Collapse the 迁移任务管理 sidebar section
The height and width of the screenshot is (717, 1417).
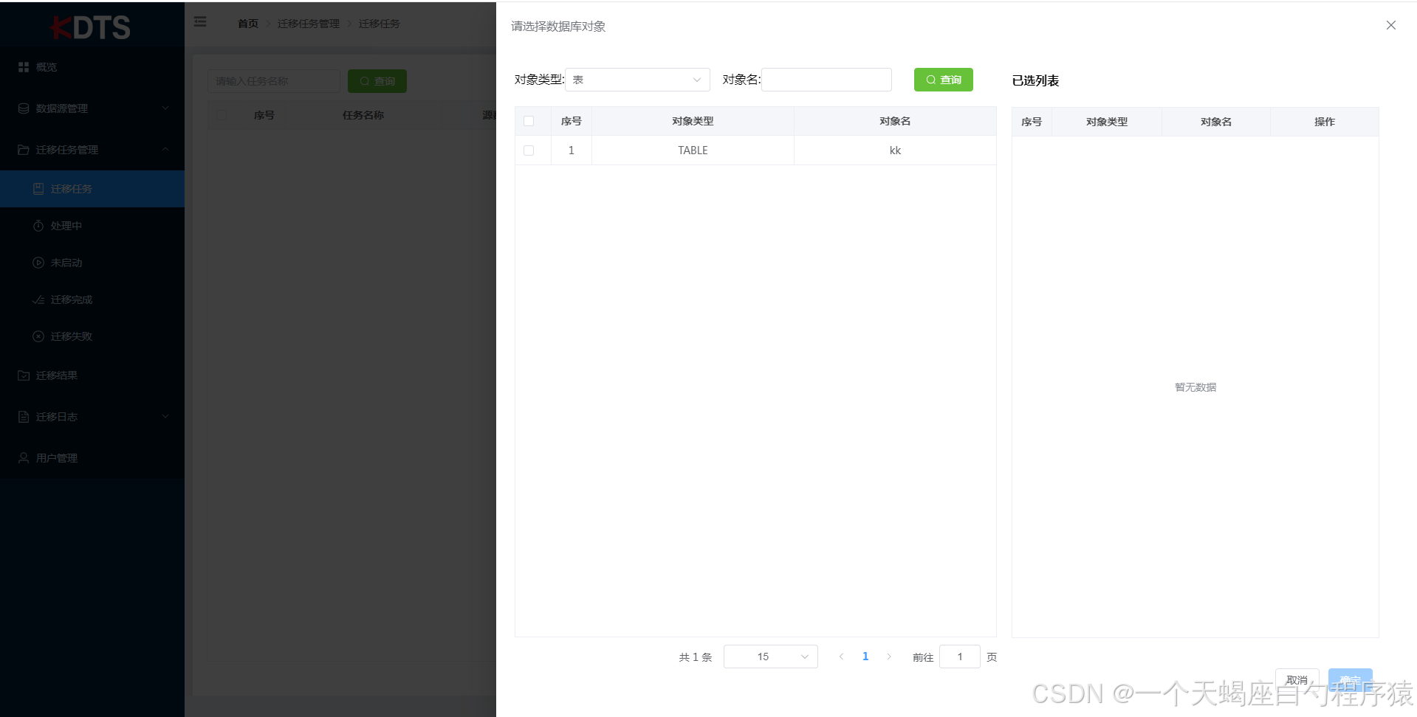[x=165, y=149]
